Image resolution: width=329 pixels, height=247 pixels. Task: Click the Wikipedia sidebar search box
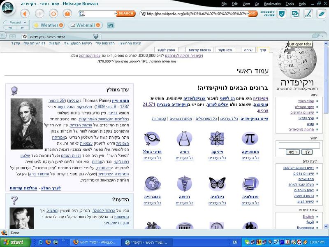click(x=299, y=145)
